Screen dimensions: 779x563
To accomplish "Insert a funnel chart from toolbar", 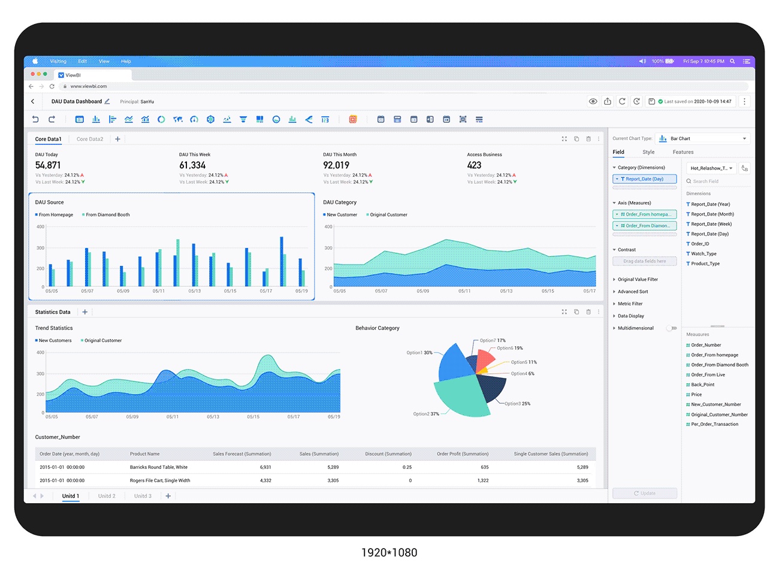I will coord(243,119).
